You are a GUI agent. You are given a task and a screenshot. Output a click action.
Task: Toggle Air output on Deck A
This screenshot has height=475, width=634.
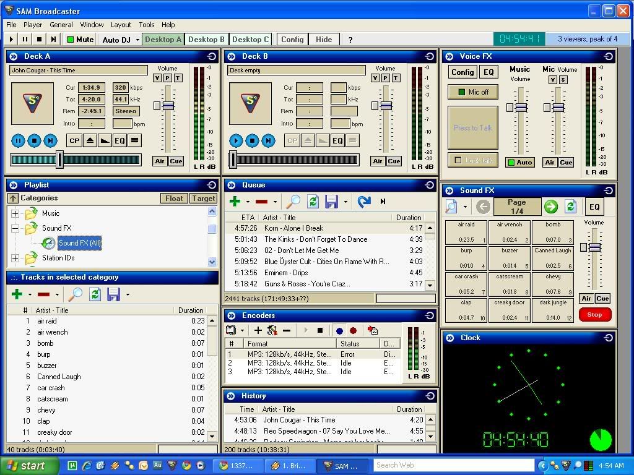click(x=160, y=161)
